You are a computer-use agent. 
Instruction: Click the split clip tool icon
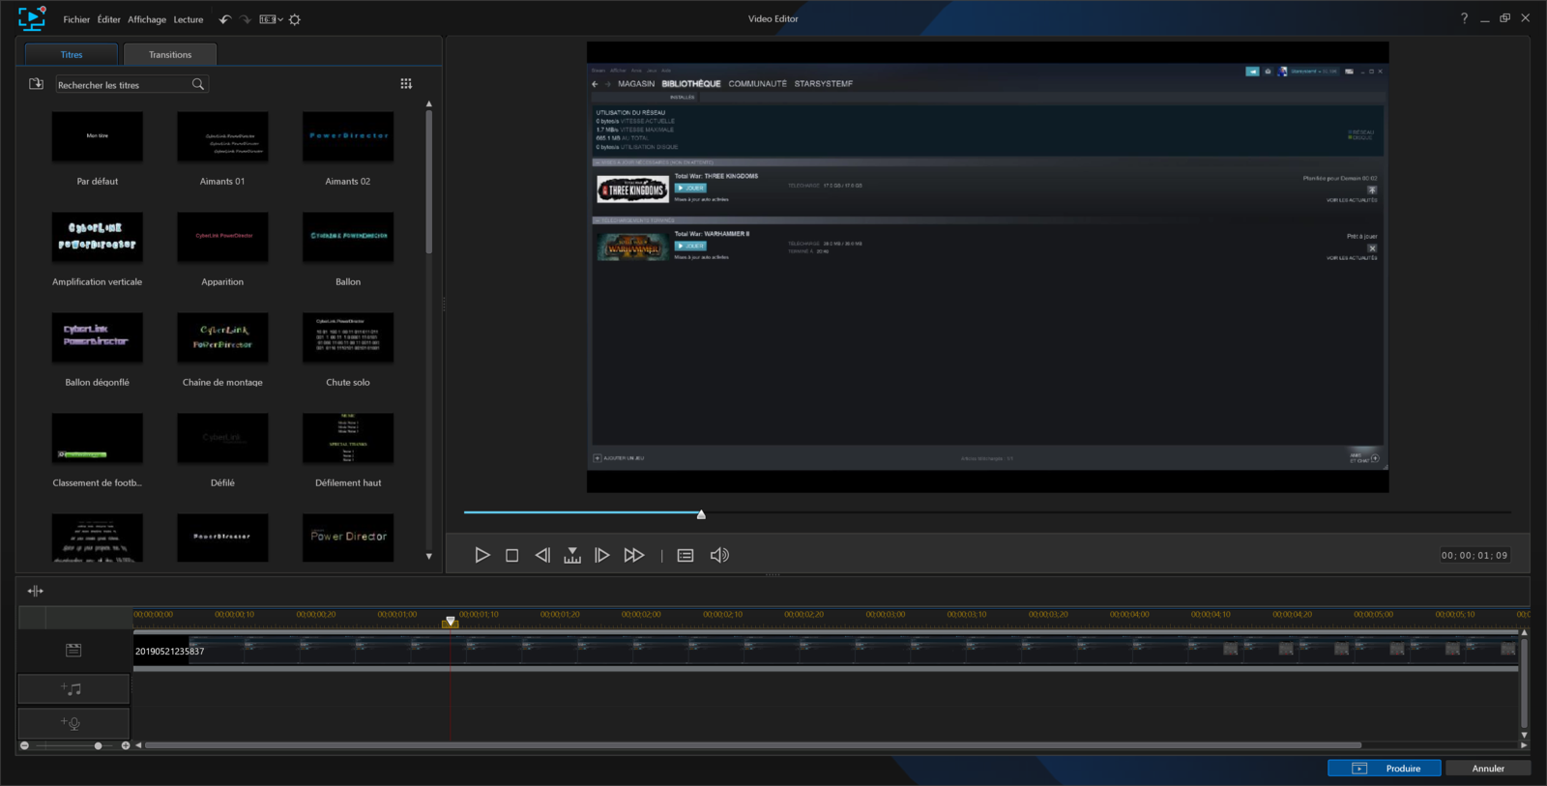tap(36, 591)
